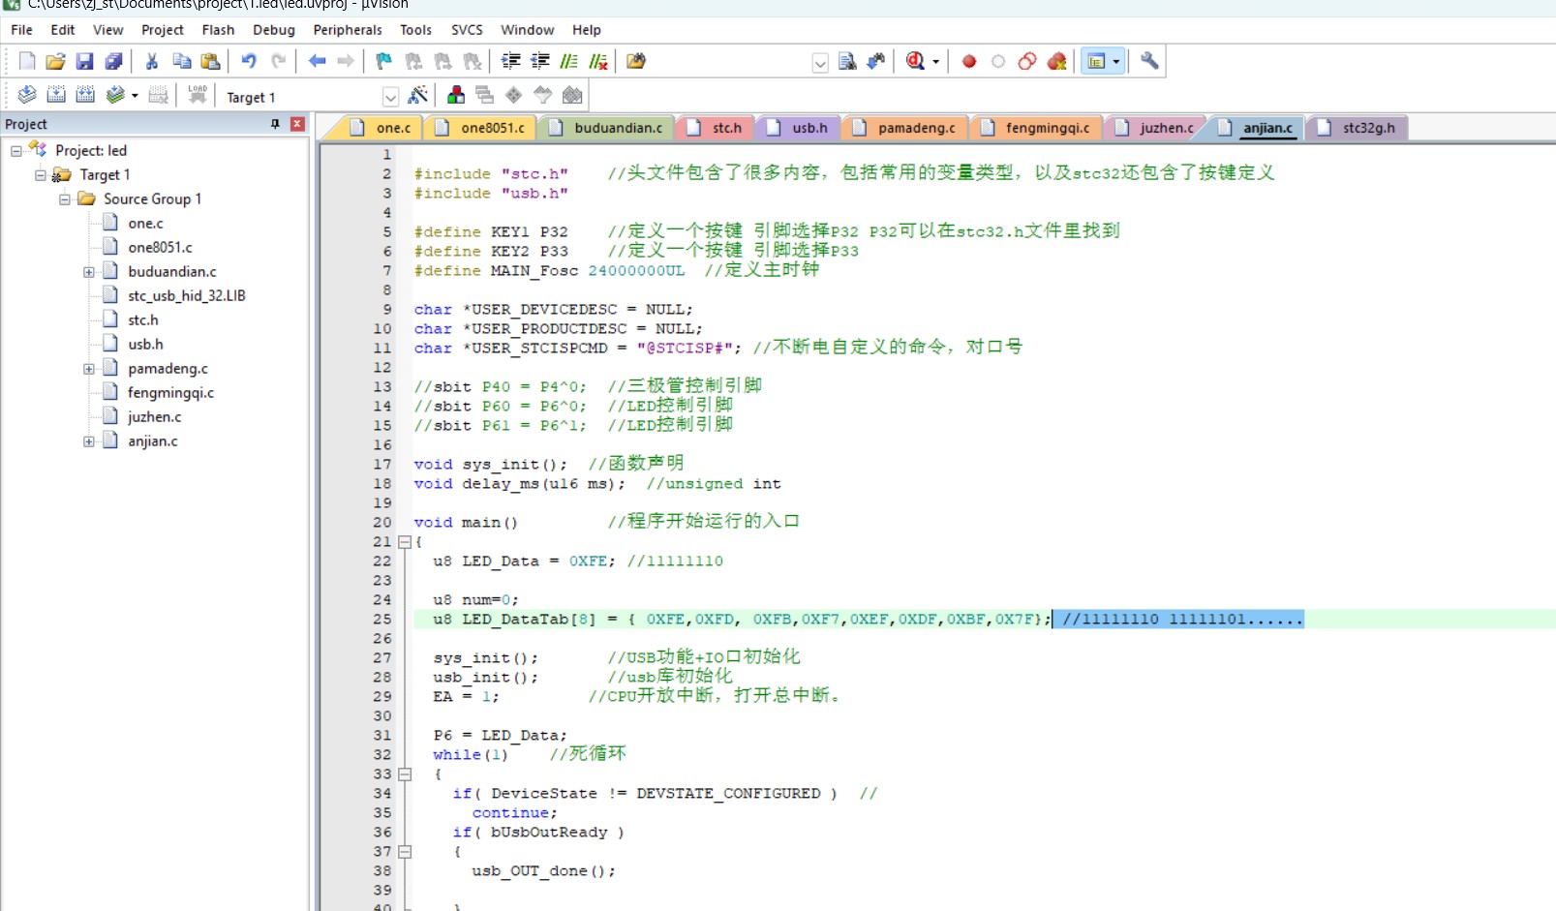1556x911 pixels.
Task: Click the Paste clipboard icon
Action: (210, 61)
